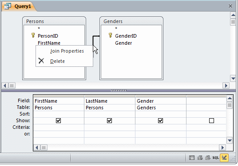Click the Query1 tab icon

[x=8, y=6]
